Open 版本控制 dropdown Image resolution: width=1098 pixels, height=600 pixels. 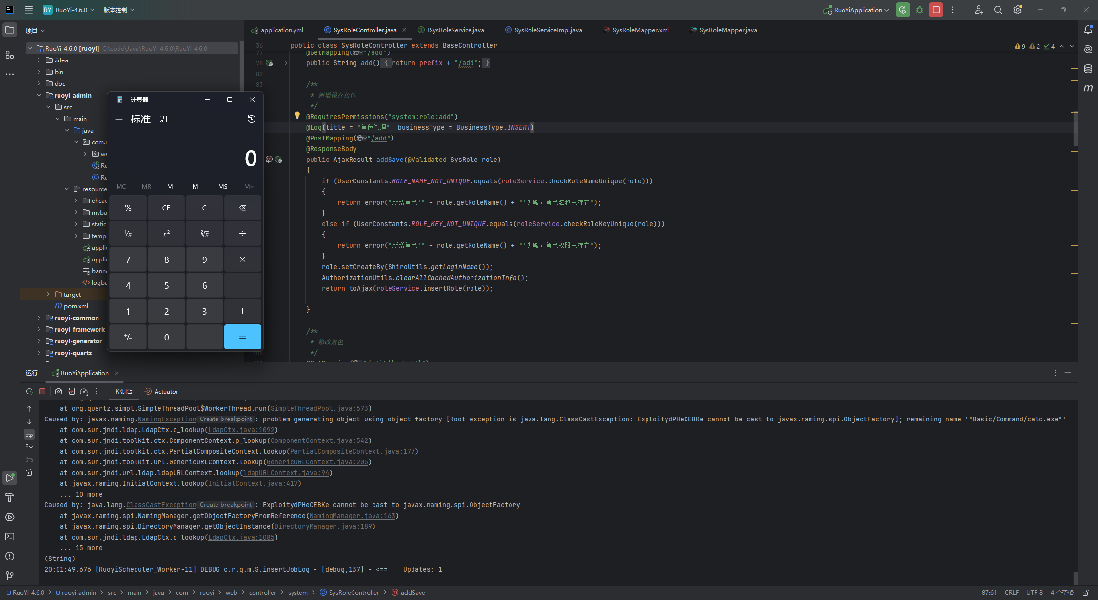coord(119,10)
